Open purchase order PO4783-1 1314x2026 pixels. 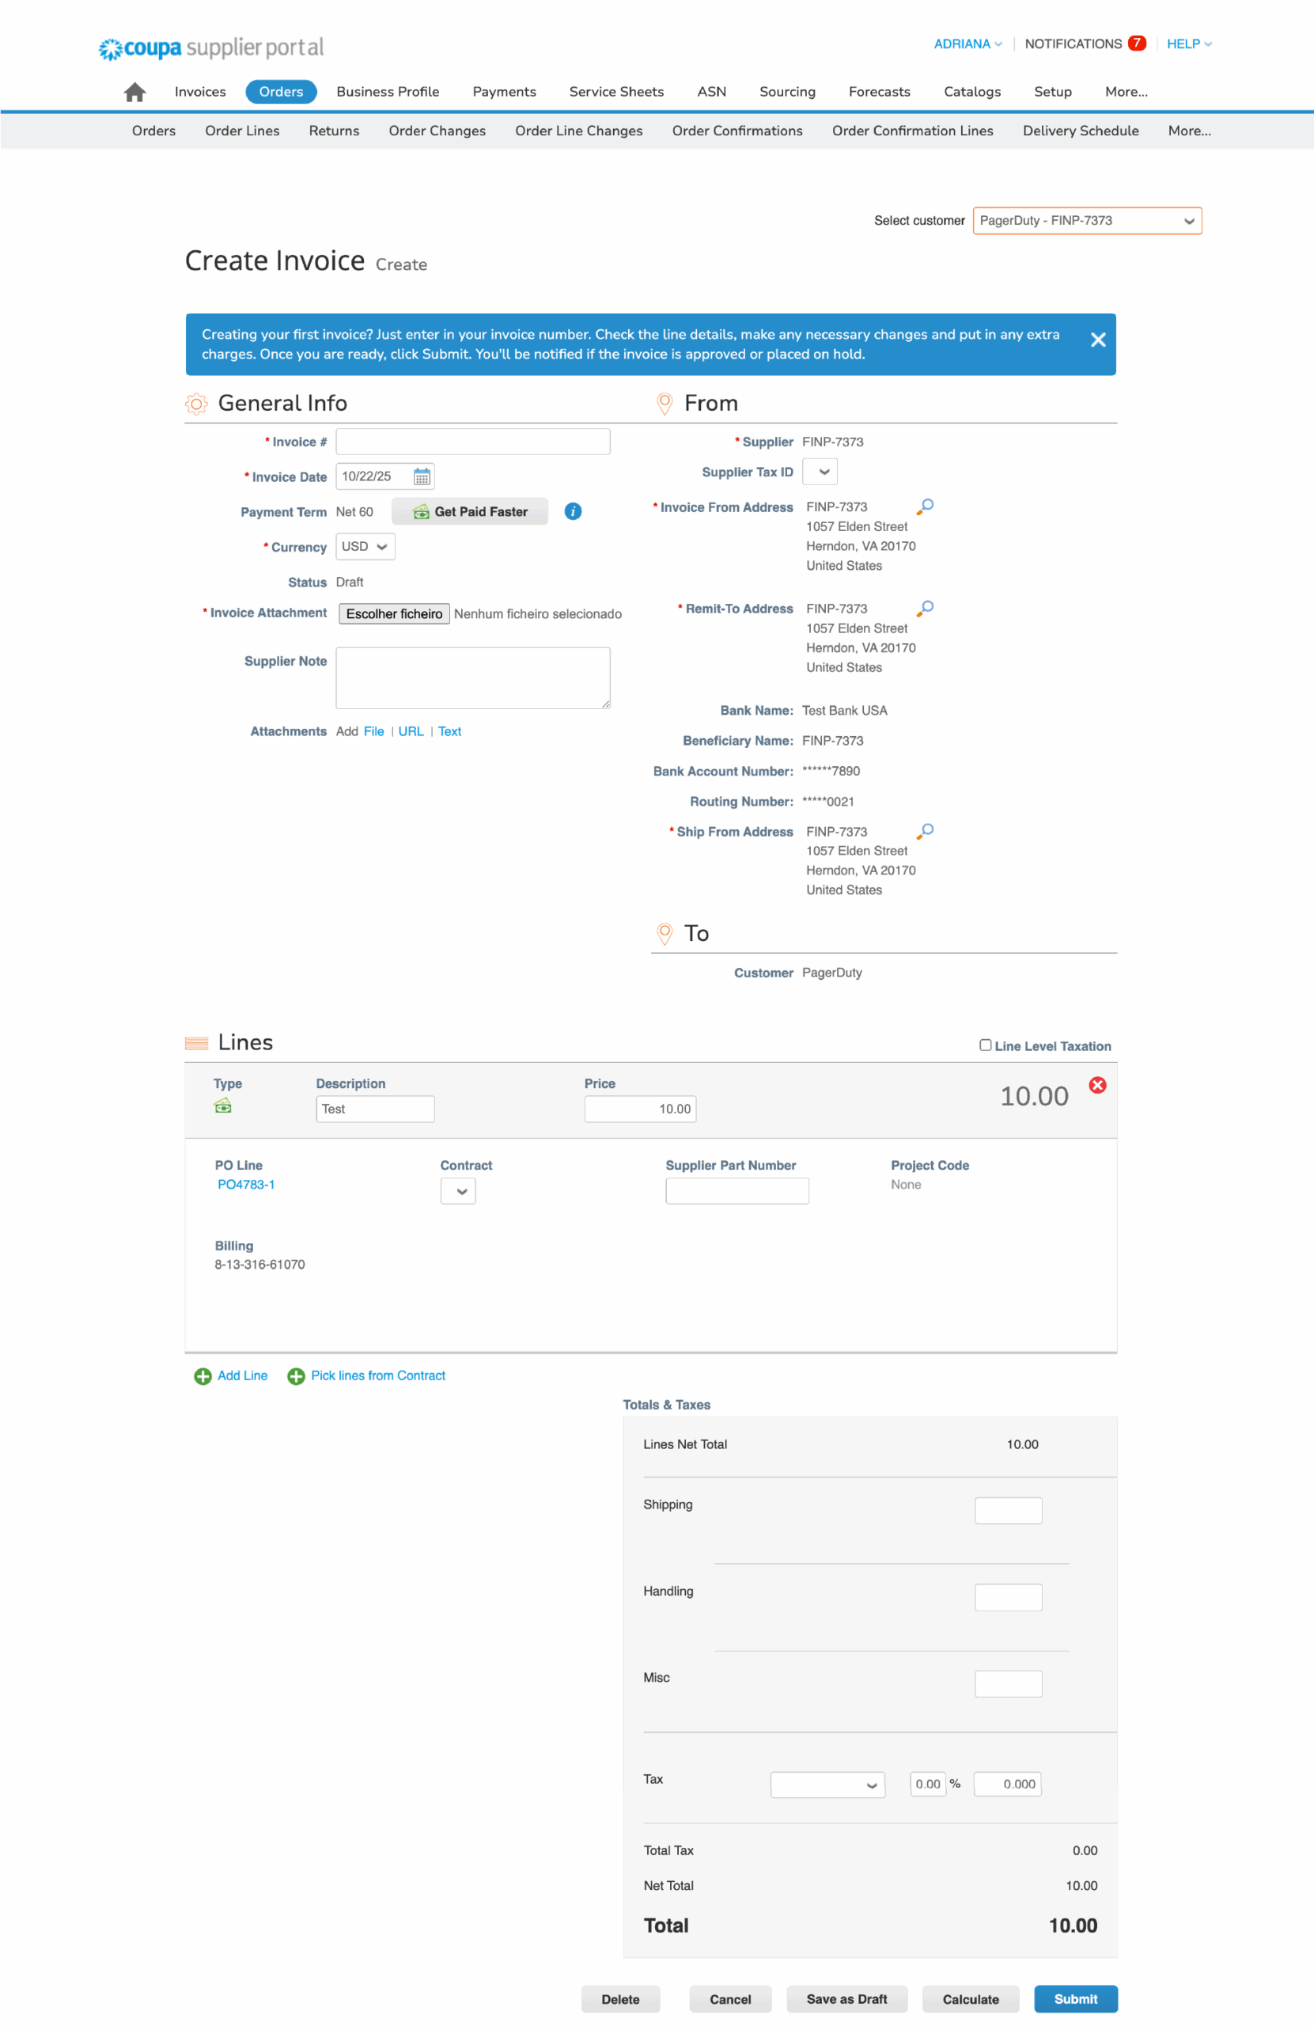coord(245,1184)
